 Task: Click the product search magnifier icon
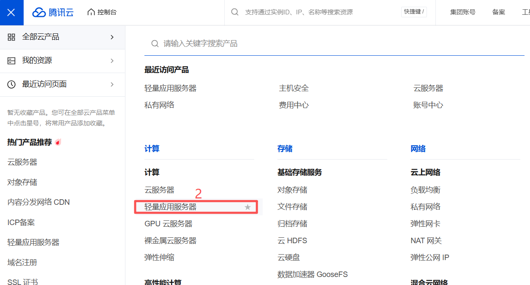tap(155, 44)
